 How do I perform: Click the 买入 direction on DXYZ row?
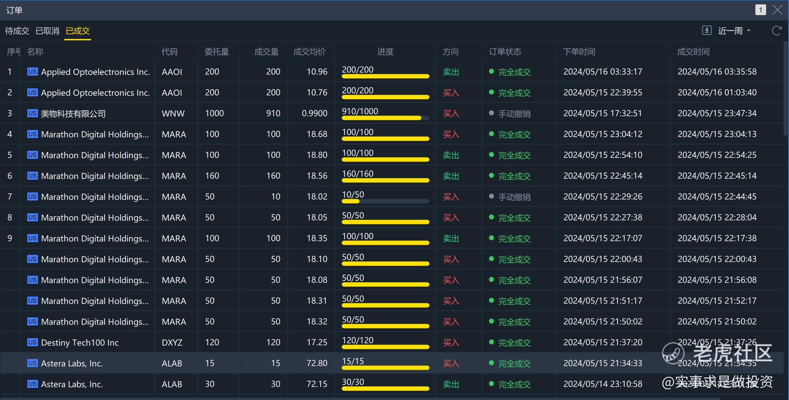pyautogui.click(x=451, y=343)
